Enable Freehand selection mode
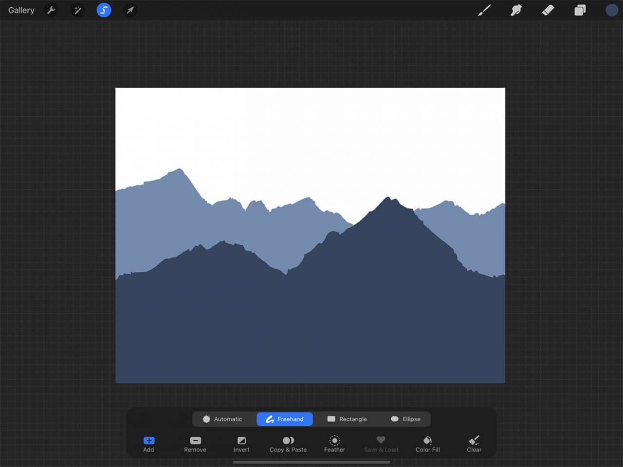The height and width of the screenshot is (467, 623). tap(285, 419)
